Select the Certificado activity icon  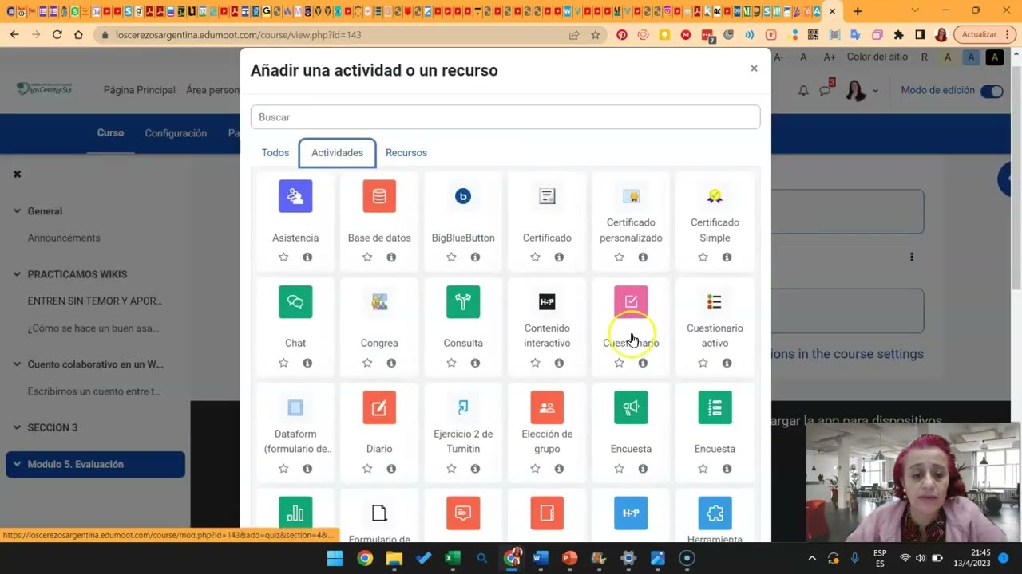point(547,196)
